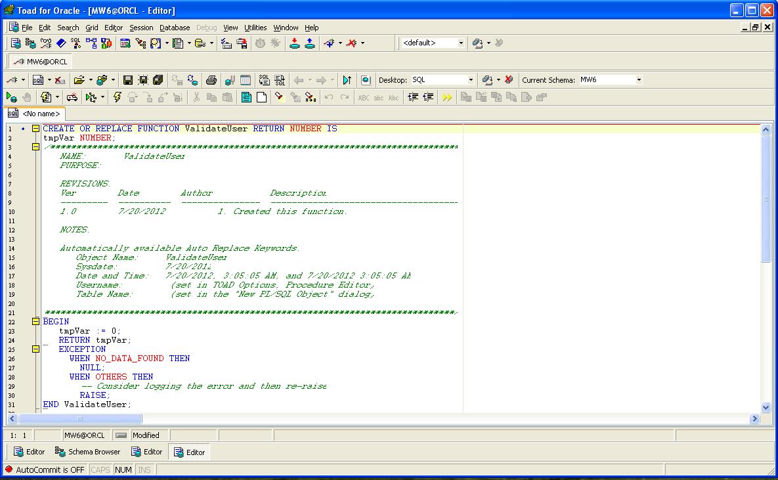Click the red X clear SQL icon

pyautogui.click(x=60, y=80)
